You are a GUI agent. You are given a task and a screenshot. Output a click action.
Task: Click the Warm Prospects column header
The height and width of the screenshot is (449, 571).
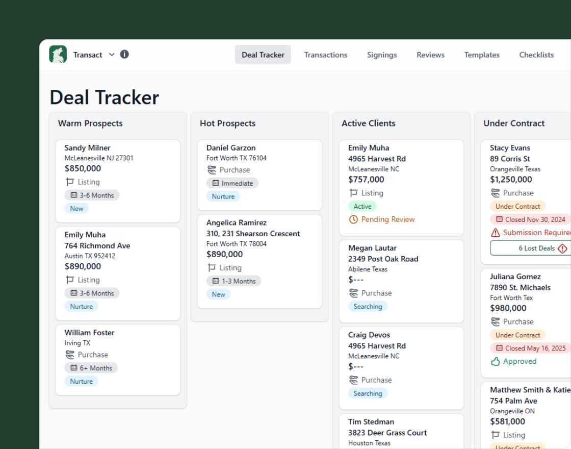coord(90,123)
